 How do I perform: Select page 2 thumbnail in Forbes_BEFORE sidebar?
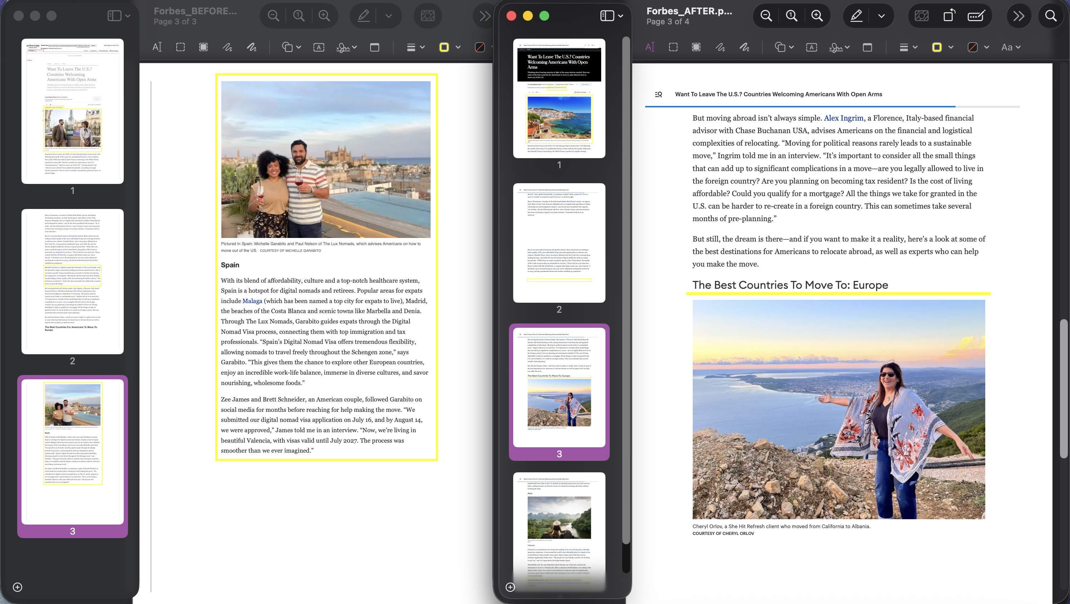[x=73, y=281]
